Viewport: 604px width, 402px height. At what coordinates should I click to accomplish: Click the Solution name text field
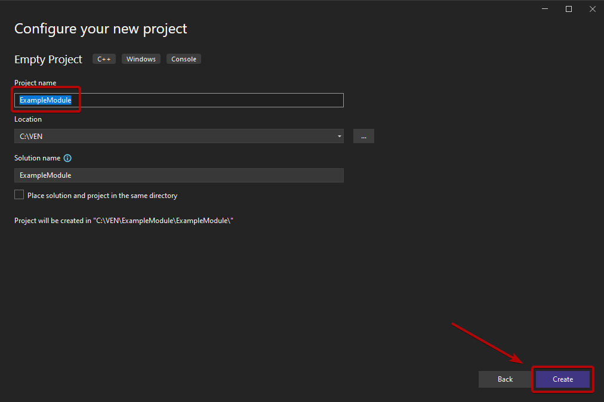coord(178,175)
